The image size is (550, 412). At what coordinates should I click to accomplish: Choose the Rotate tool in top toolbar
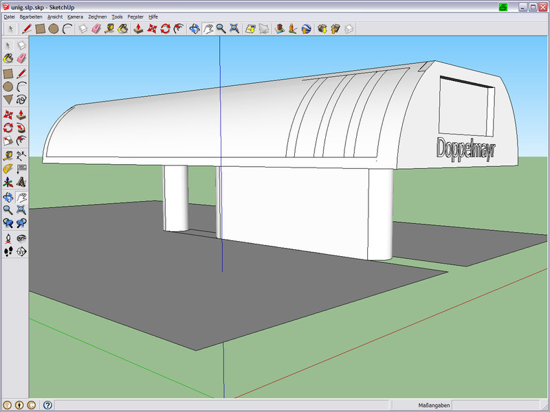pyautogui.click(x=165, y=29)
